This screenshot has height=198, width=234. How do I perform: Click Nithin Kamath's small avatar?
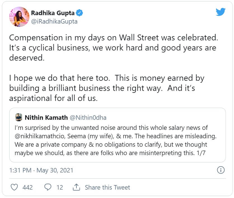pos(18,117)
